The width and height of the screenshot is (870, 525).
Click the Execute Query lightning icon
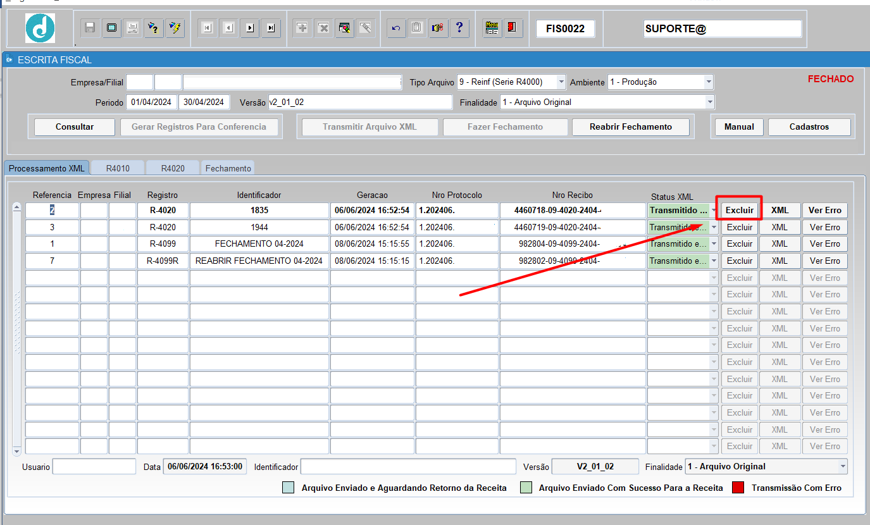point(175,28)
